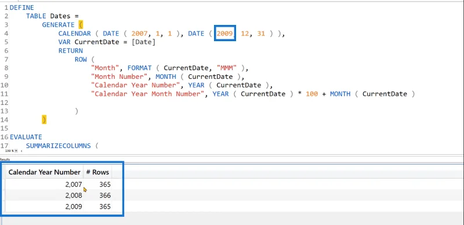464x225 pixels.
Task: Click the 2007 year literal
Action: 139,34
